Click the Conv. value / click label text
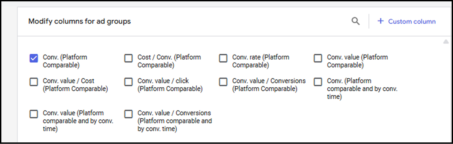453x144 pixels. point(170,85)
